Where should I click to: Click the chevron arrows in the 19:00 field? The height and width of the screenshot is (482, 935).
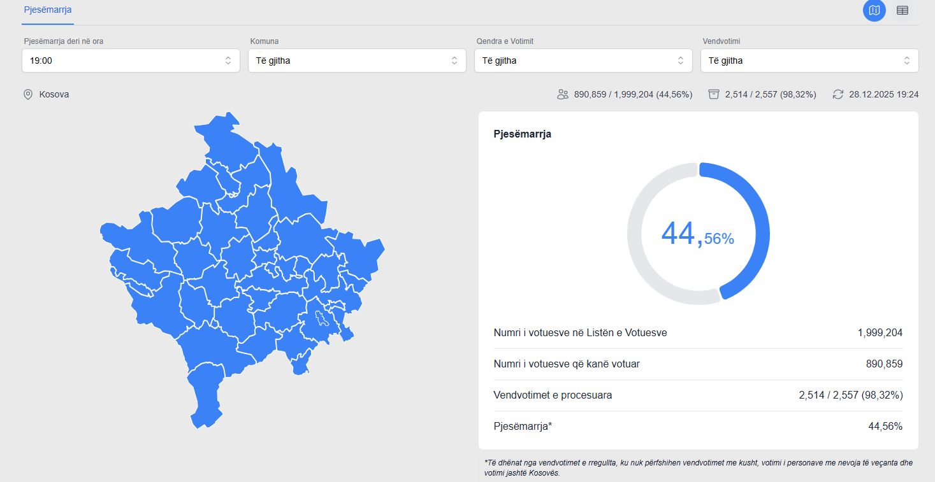(228, 60)
